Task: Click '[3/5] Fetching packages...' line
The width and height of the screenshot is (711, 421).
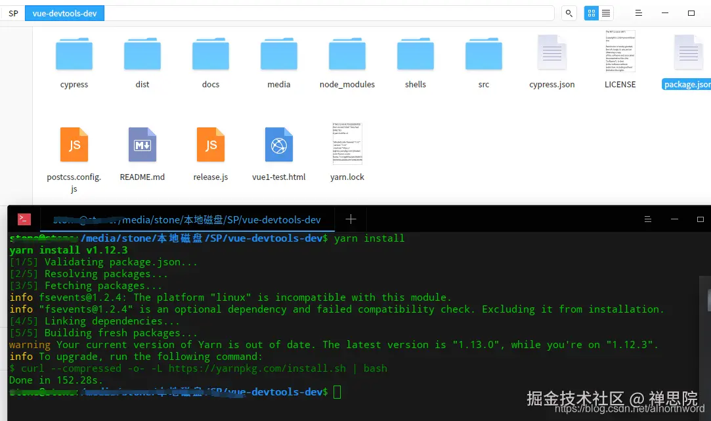Action: coord(86,286)
